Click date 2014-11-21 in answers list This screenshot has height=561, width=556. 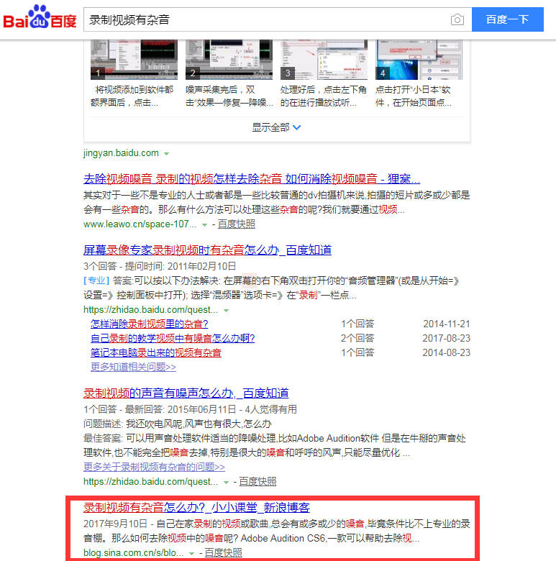point(447,324)
